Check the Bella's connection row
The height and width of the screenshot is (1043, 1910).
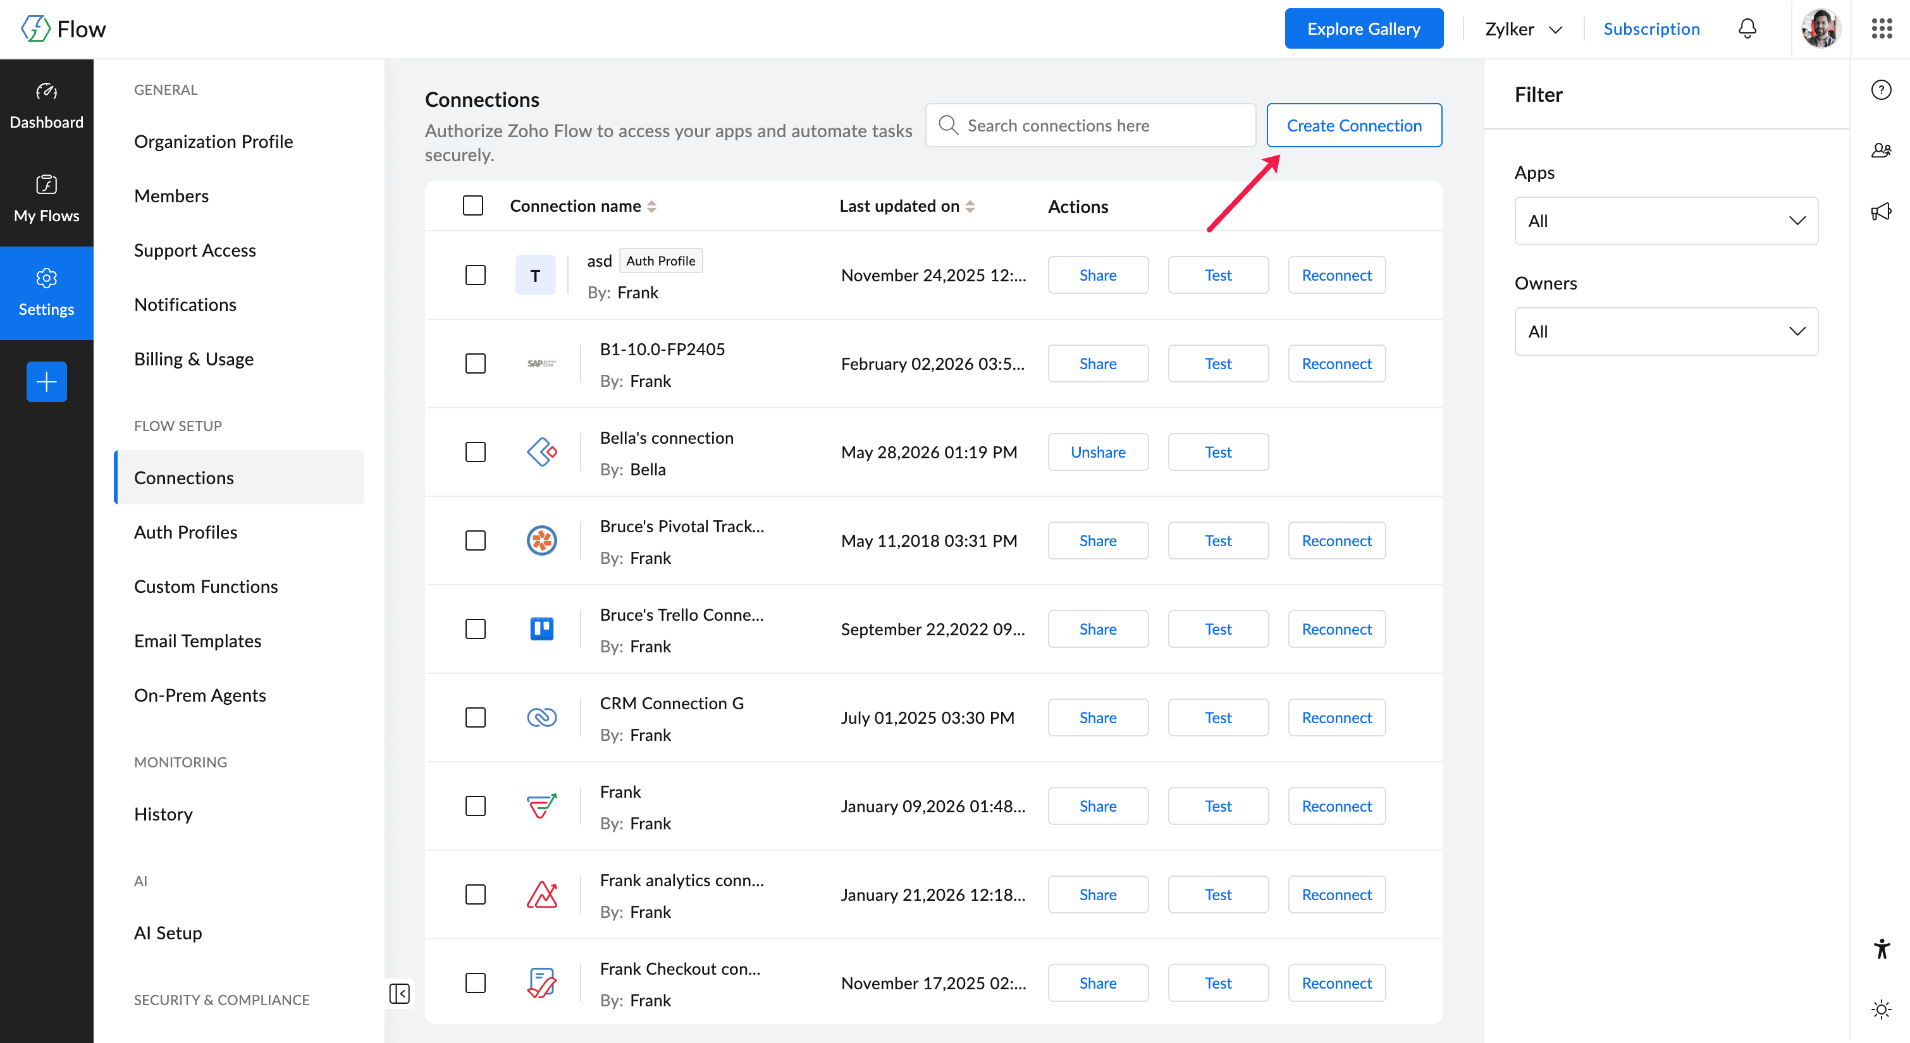pyautogui.click(x=475, y=452)
